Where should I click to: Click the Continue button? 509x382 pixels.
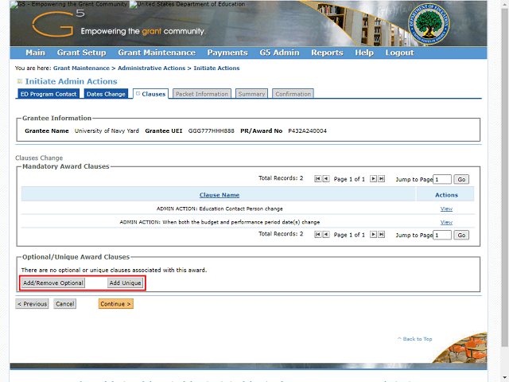116,304
